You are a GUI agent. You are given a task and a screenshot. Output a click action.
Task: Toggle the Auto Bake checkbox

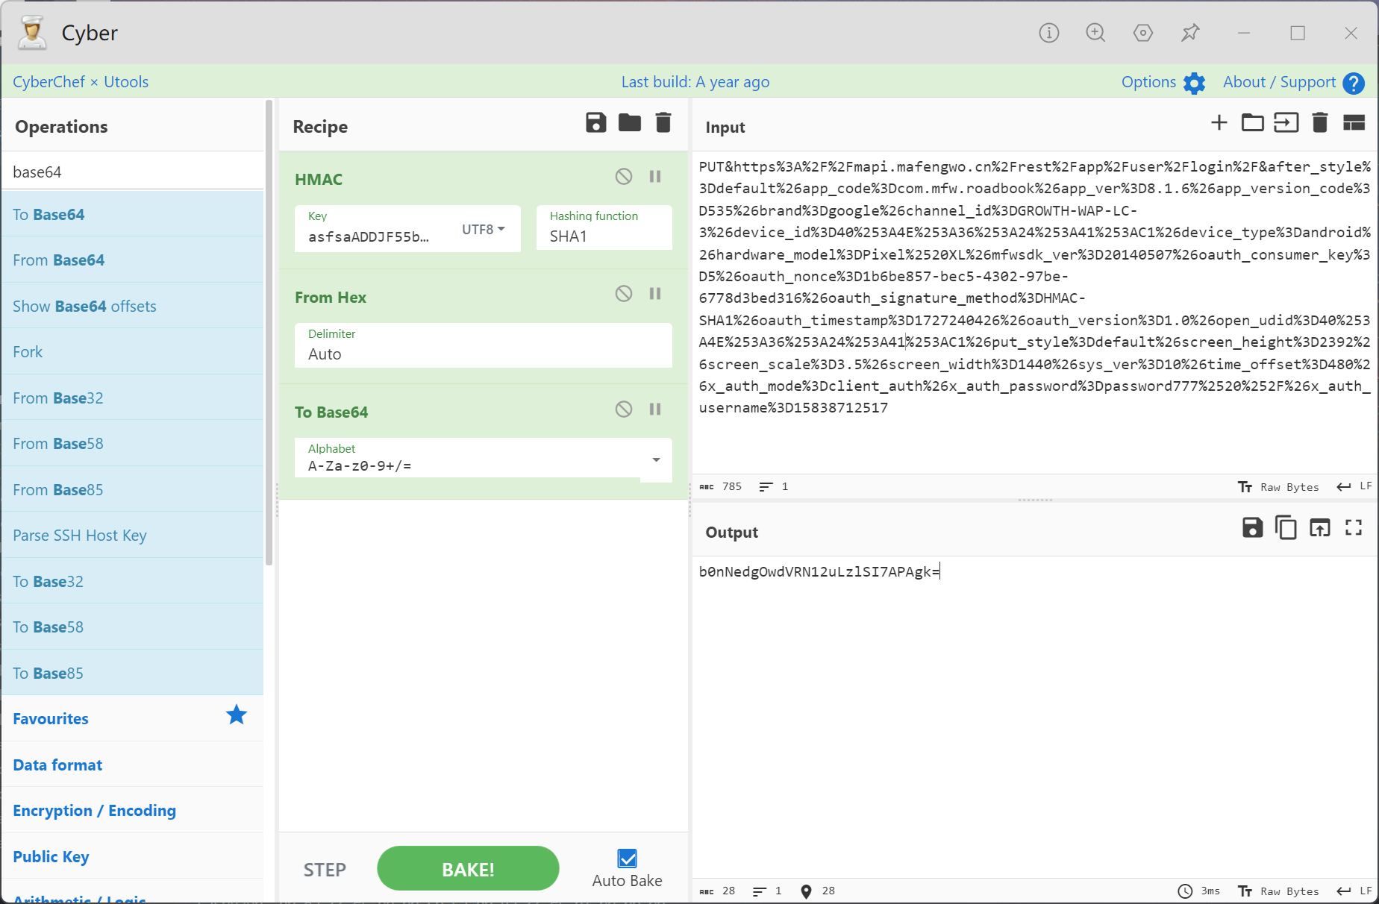tap(628, 859)
